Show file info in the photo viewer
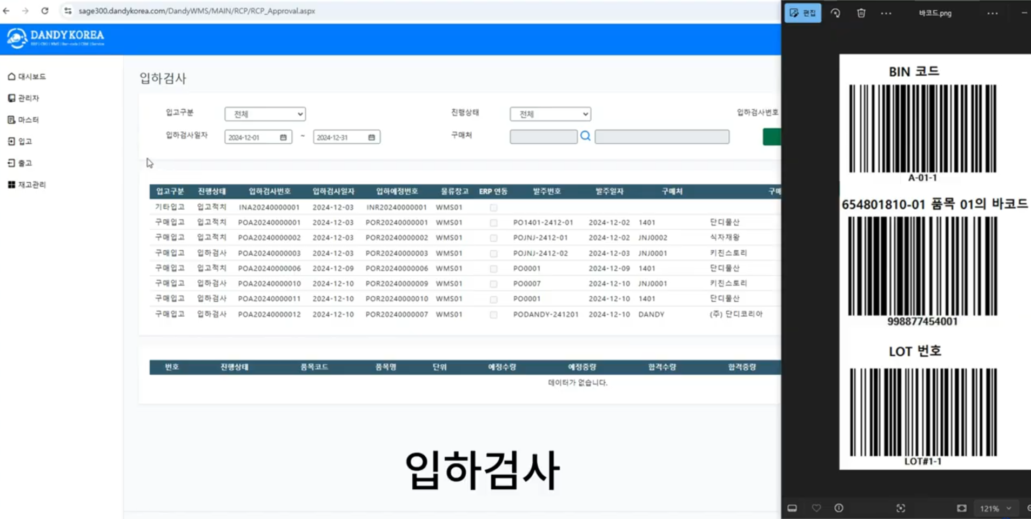 pos(839,508)
